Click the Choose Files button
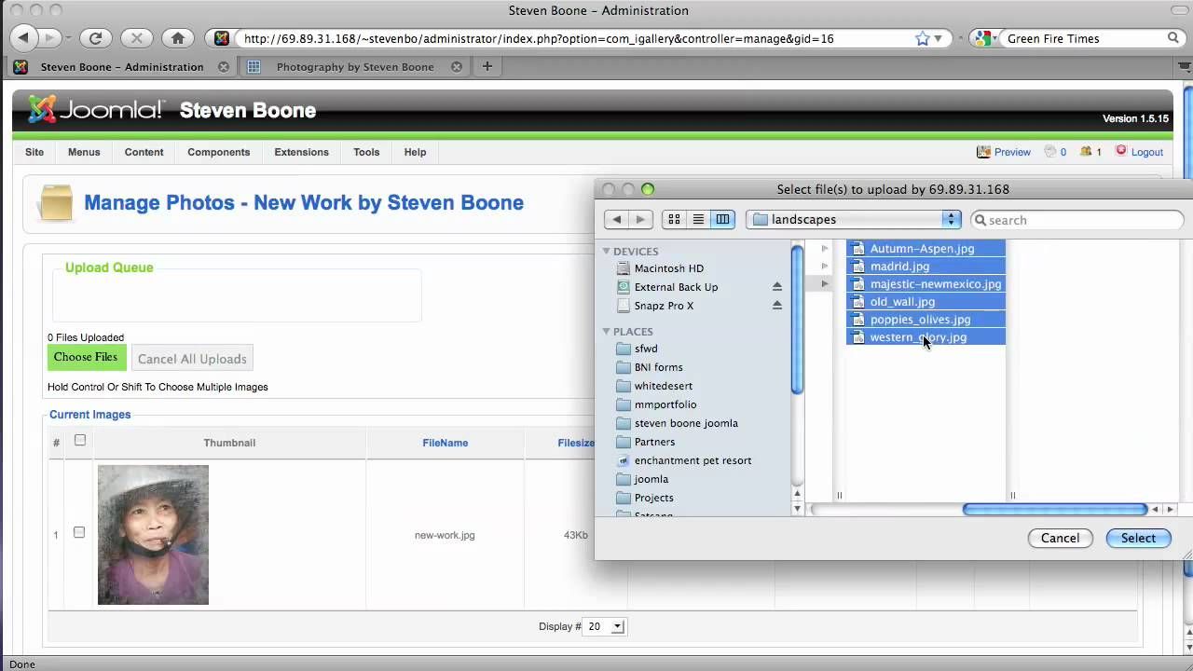This screenshot has width=1193, height=671. click(86, 357)
